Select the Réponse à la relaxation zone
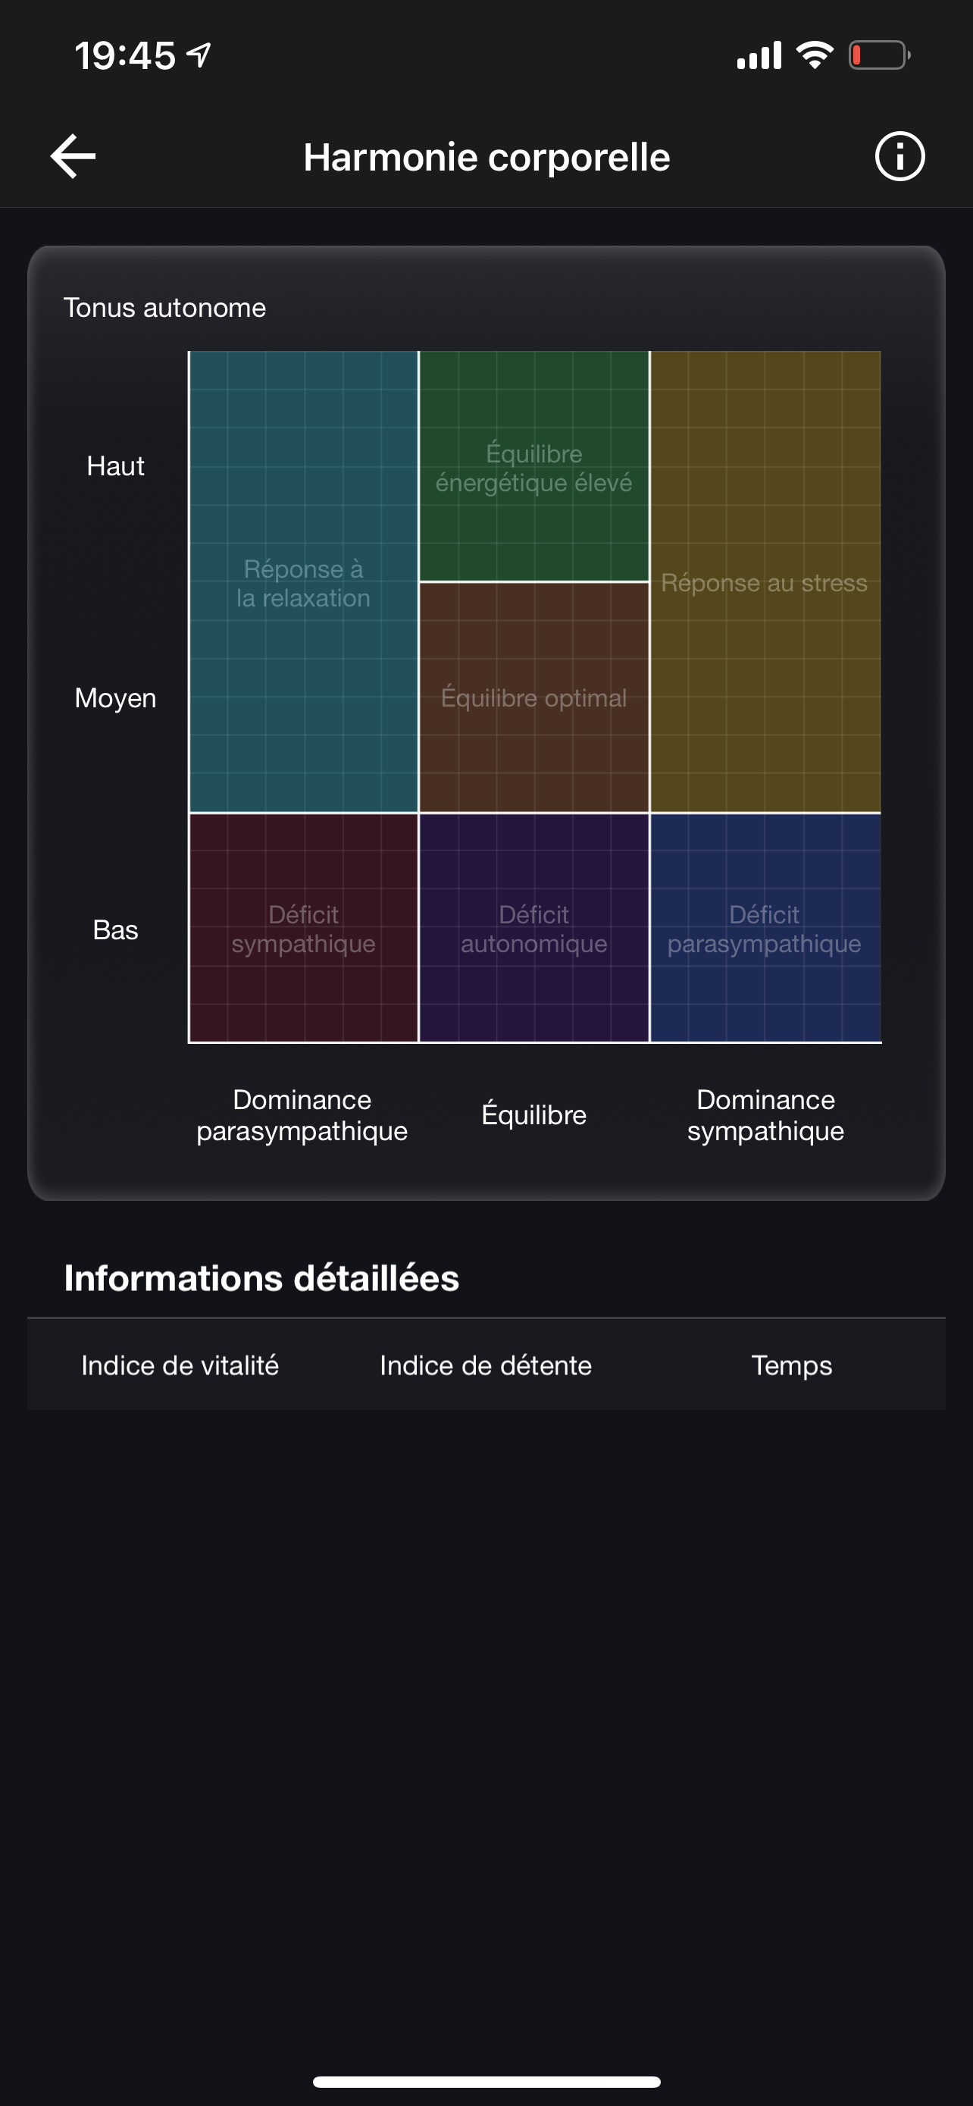This screenshot has height=2106, width=973. point(303,582)
